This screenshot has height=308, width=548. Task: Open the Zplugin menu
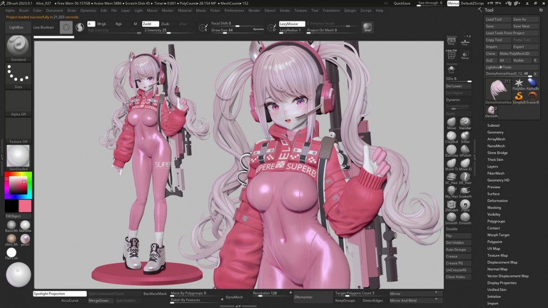349,11
